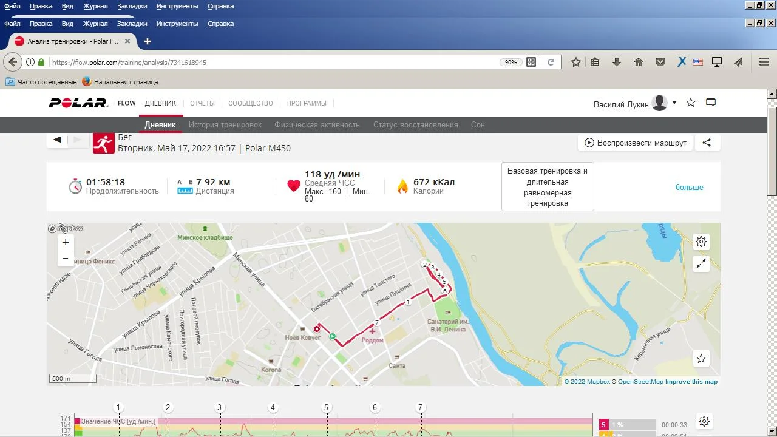The image size is (777, 437).
Task: Follow the Improve this map link
Action: click(x=691, y=382)
